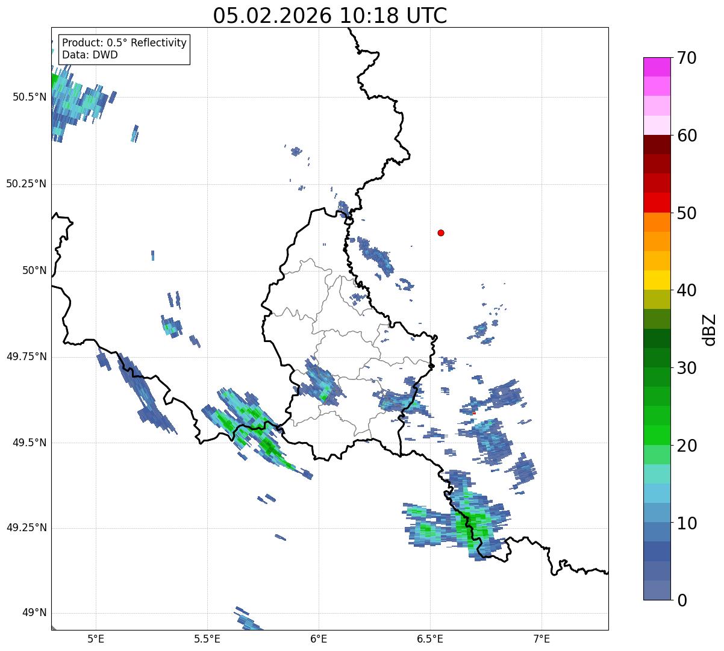Click the 7°E longitude label
Image resolution: width=724 pixels, height=651 pixels.
point(541,638)
